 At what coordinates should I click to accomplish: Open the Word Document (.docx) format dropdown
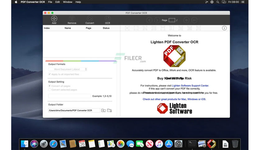coord(68,69)
